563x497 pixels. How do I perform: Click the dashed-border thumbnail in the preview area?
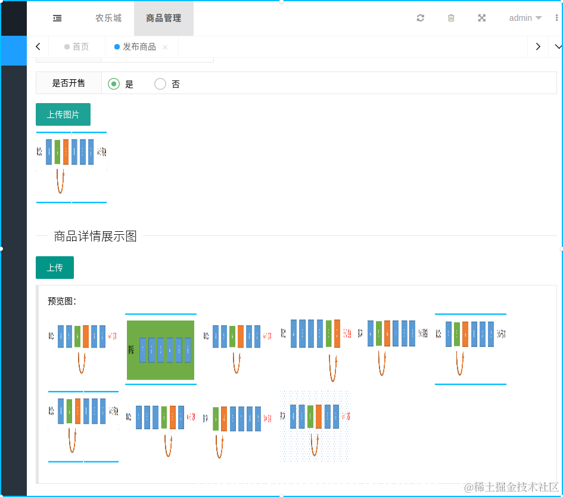coord(315,426)
